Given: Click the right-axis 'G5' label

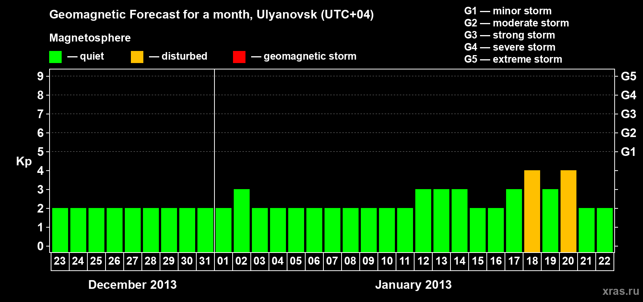Looking at the screenshot, I should (x=628, y=76).
